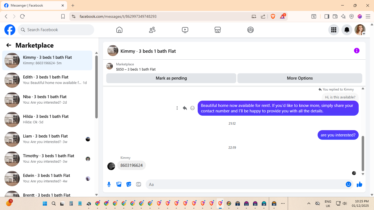
Task: Reply to the 'Beautiful home' message
Action: click(185, 108)
